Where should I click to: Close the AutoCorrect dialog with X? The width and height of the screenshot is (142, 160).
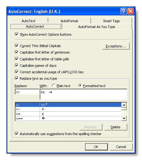coord(131,11)
